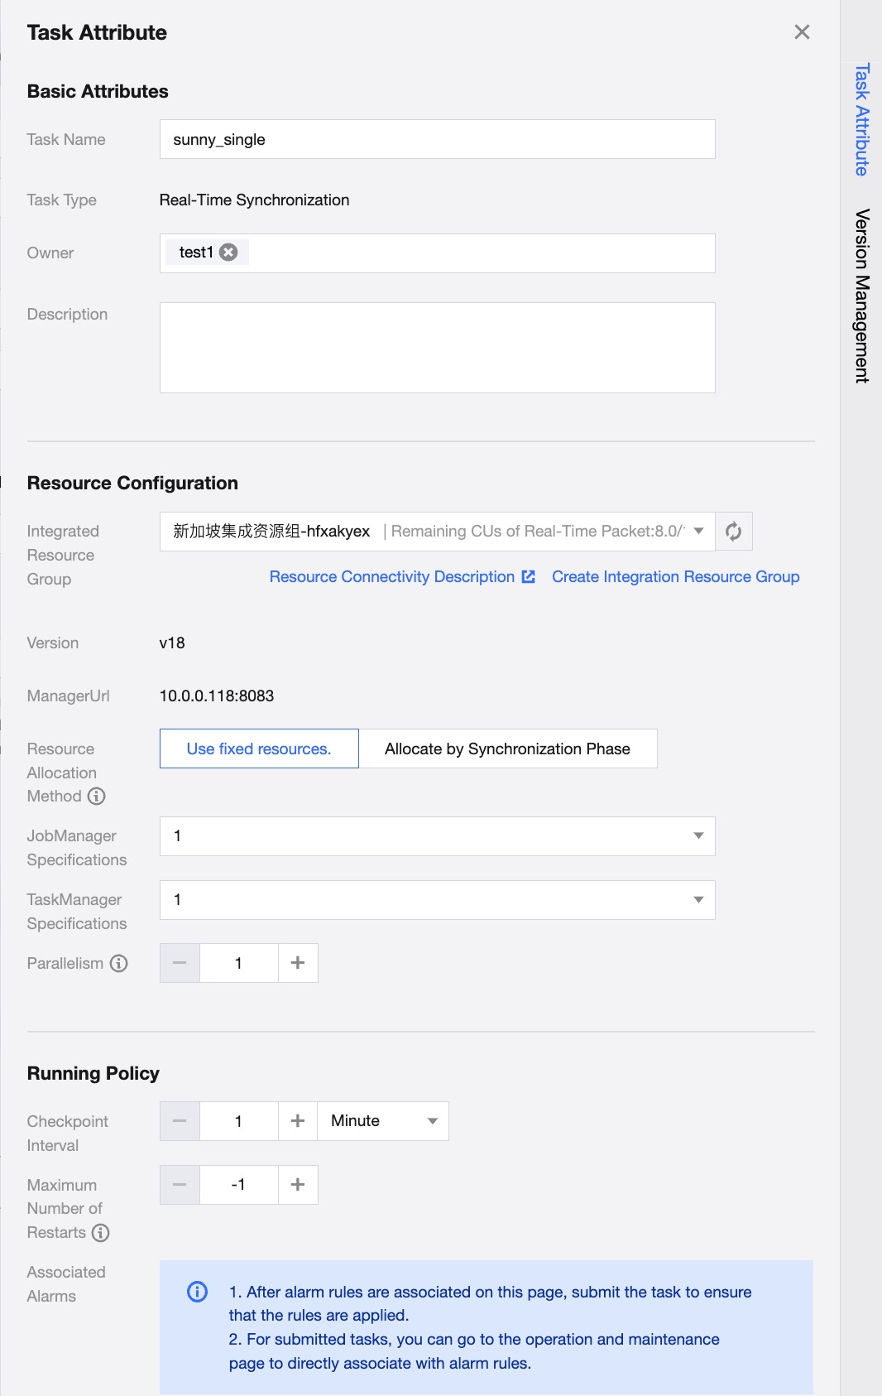
Task: Click Resource Allocation Method info icon
Action: pyautogui.click(x=97, y=797)
